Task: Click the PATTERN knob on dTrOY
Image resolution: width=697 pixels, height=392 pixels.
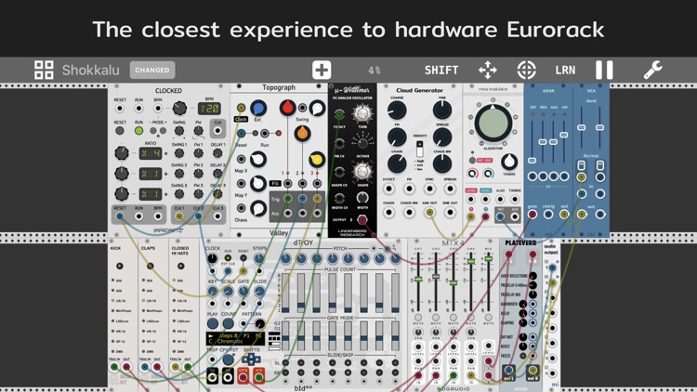Action: tap(259, 324)
